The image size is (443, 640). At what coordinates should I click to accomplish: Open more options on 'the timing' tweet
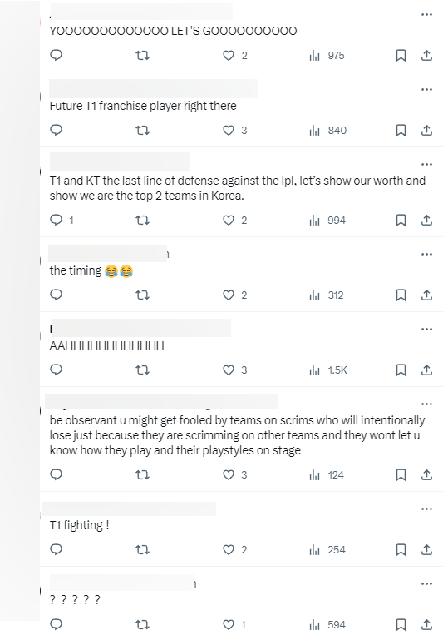pos(426,255)
